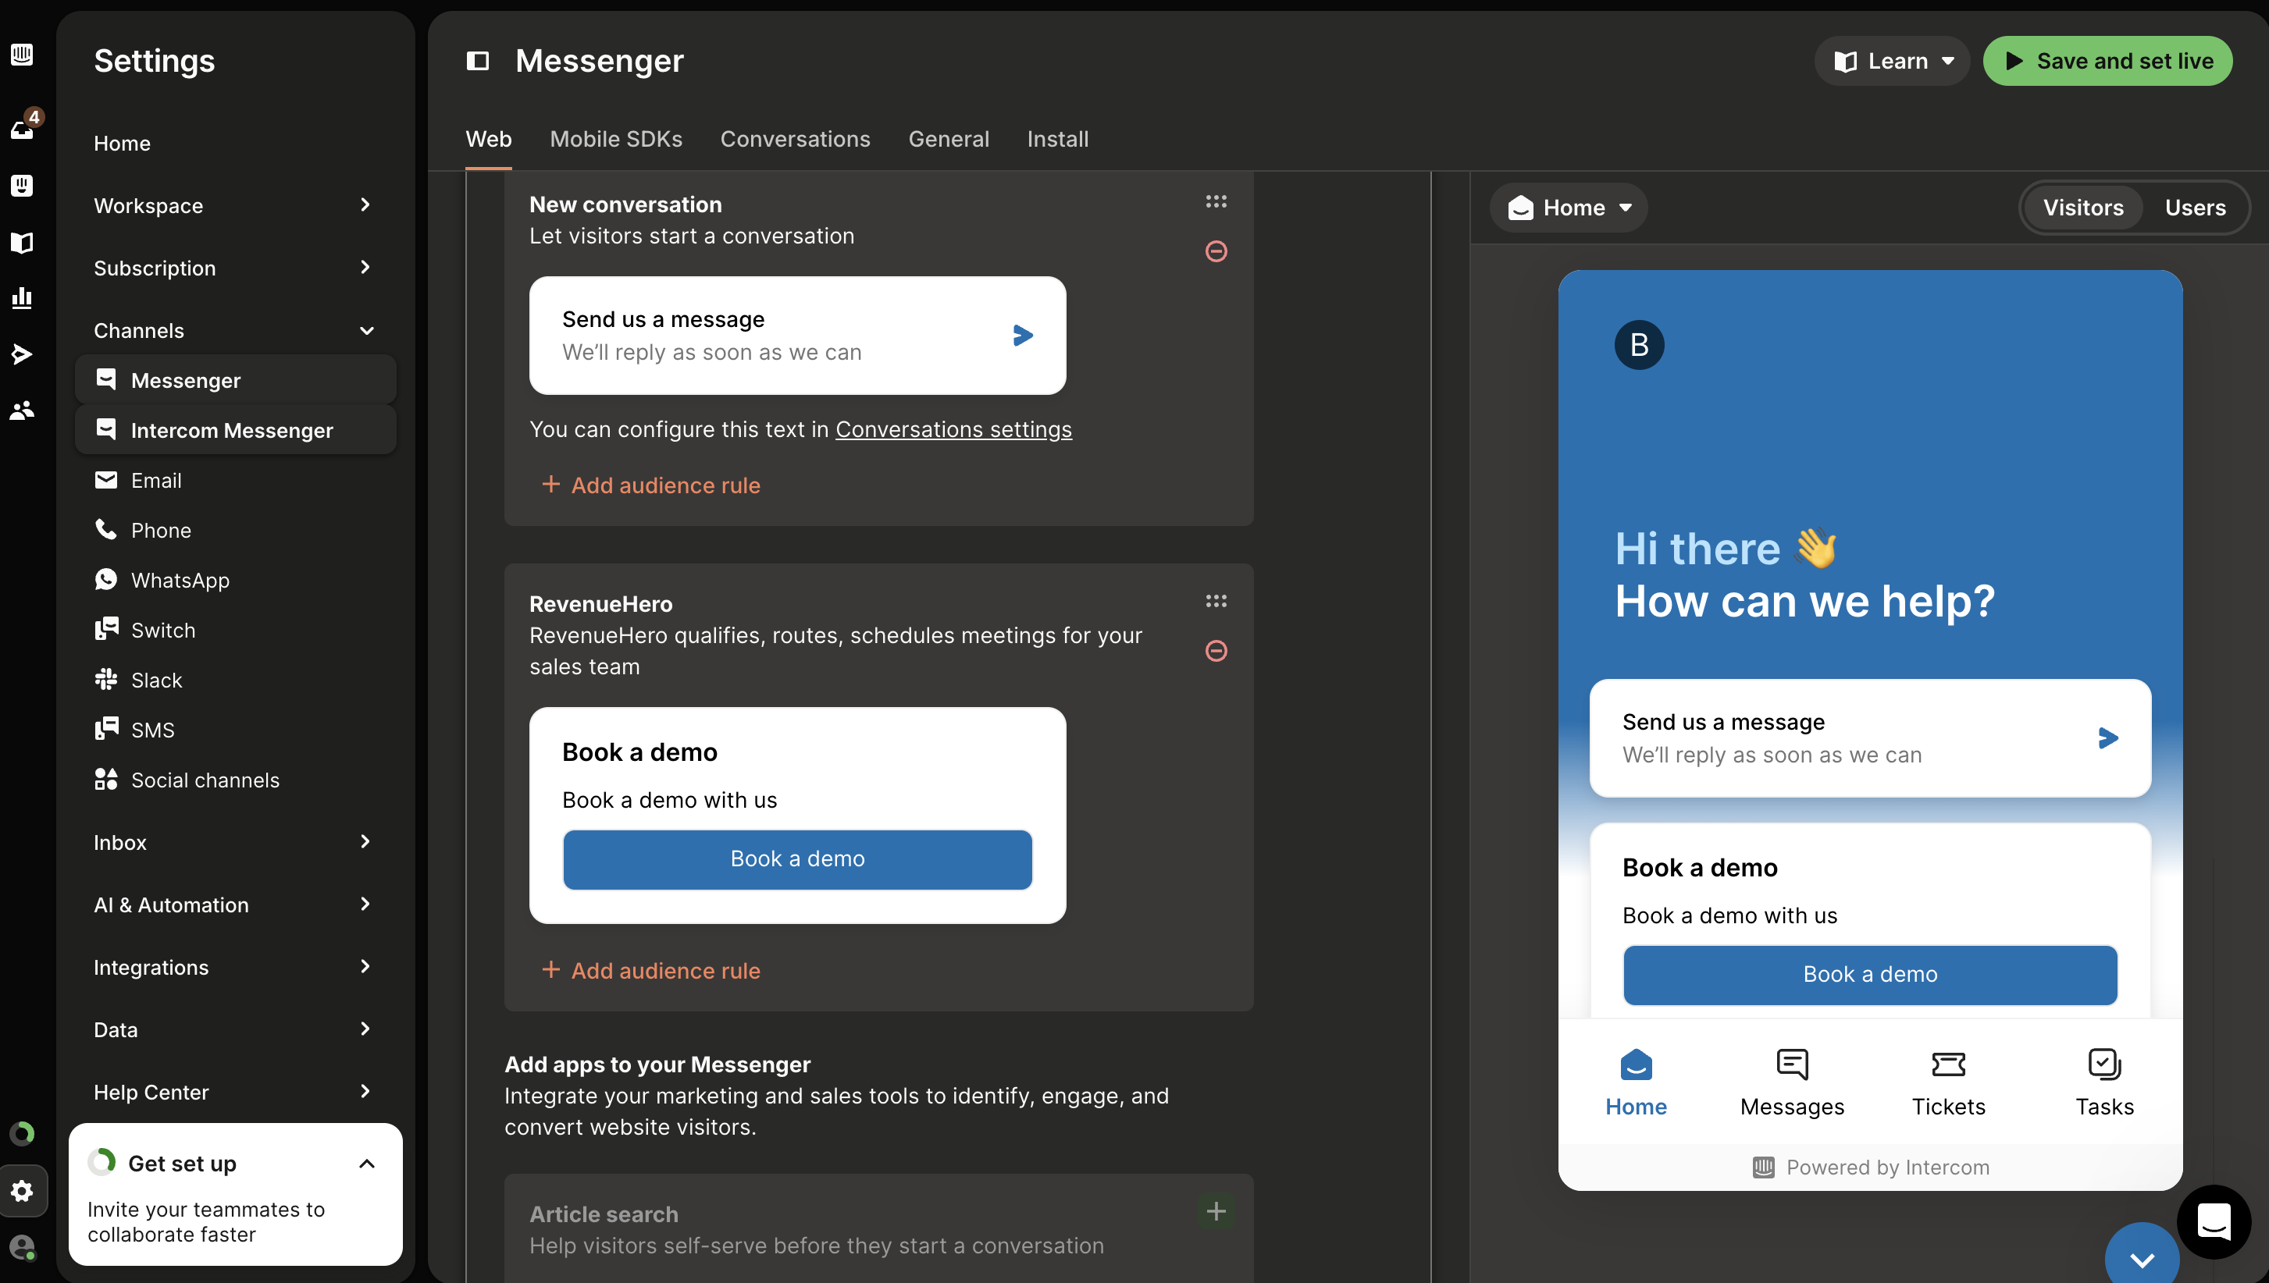
Task: Open WhatsApp channel settings
Action: point(235,580)
